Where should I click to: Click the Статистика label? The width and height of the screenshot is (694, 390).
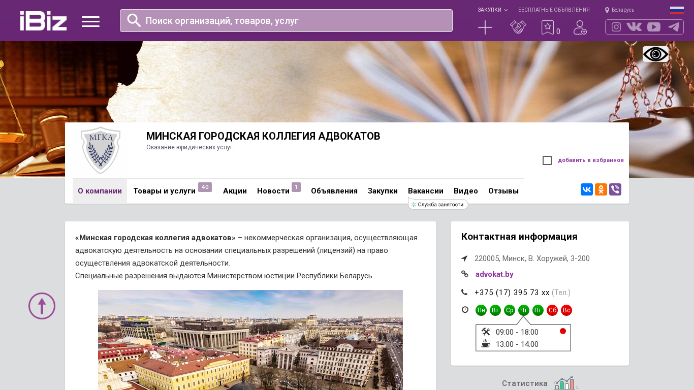pos(525,383)
